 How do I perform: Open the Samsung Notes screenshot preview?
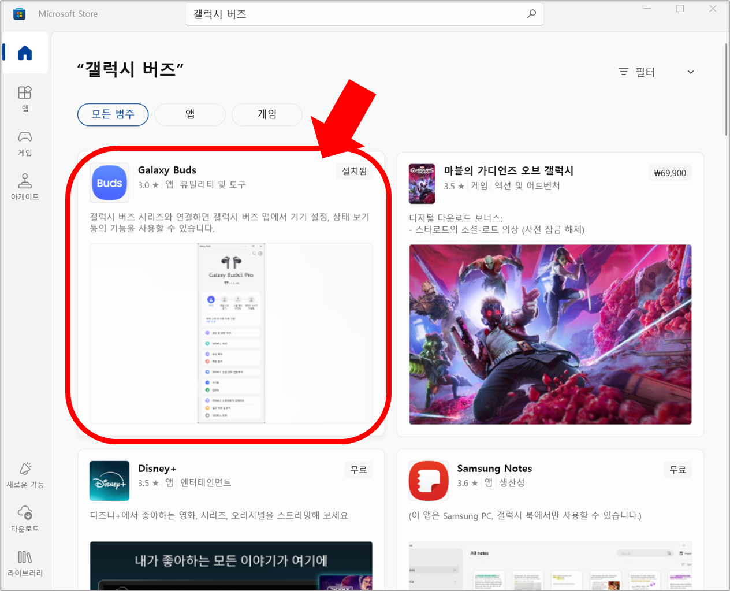[x=550, y=566]
